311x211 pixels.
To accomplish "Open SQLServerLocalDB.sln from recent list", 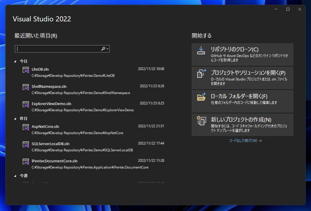I will pos(93,147).
